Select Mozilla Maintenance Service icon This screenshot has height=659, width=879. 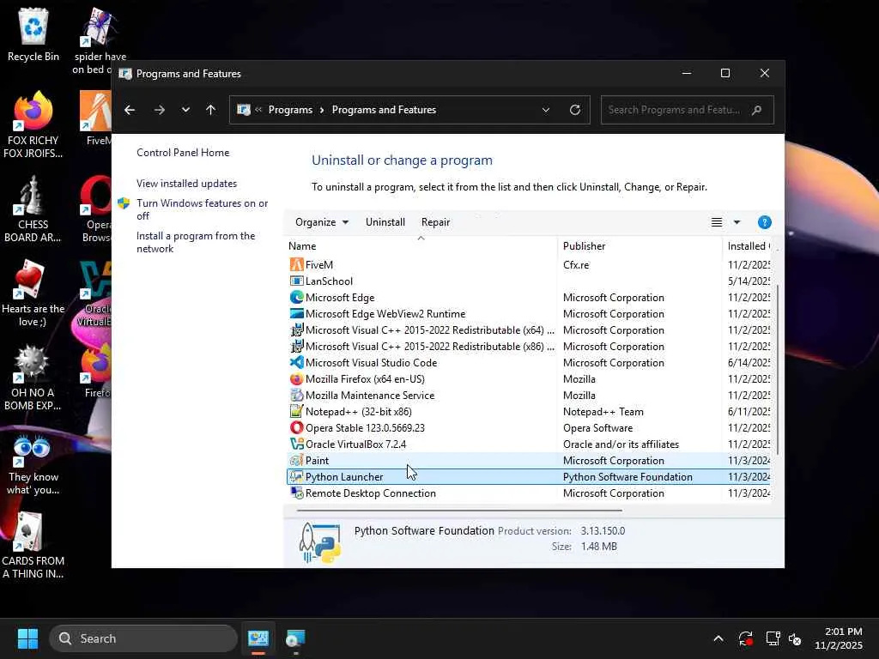click(x=296, y=395)
